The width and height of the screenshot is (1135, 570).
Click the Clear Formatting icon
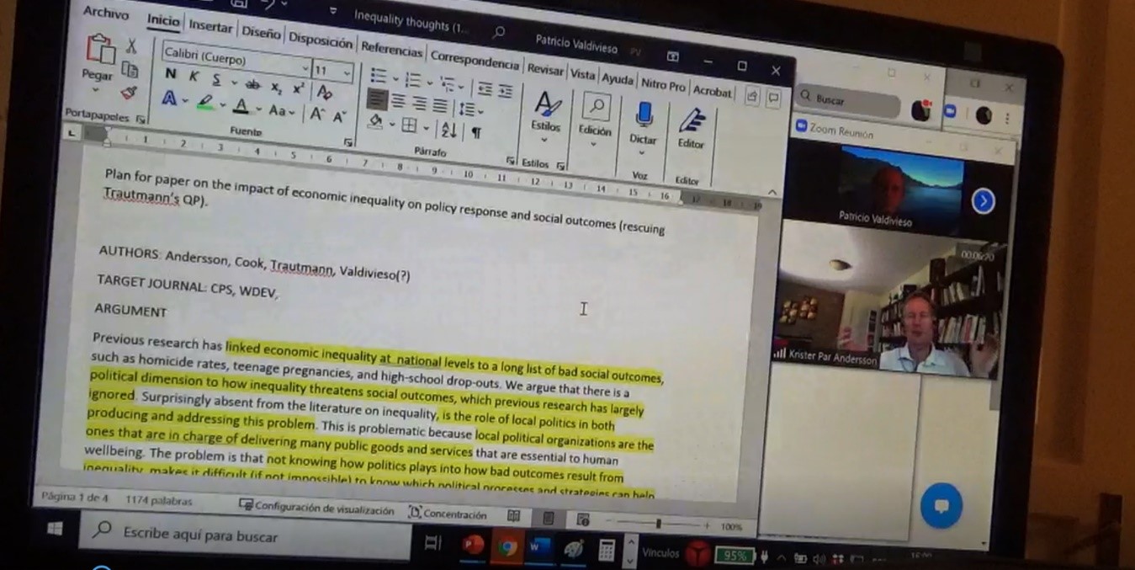tap(325, 93)
